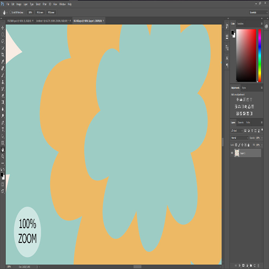Select the Healing Brush tool
This screenshot has height=269, width=269.
click(x=3, y=68)
